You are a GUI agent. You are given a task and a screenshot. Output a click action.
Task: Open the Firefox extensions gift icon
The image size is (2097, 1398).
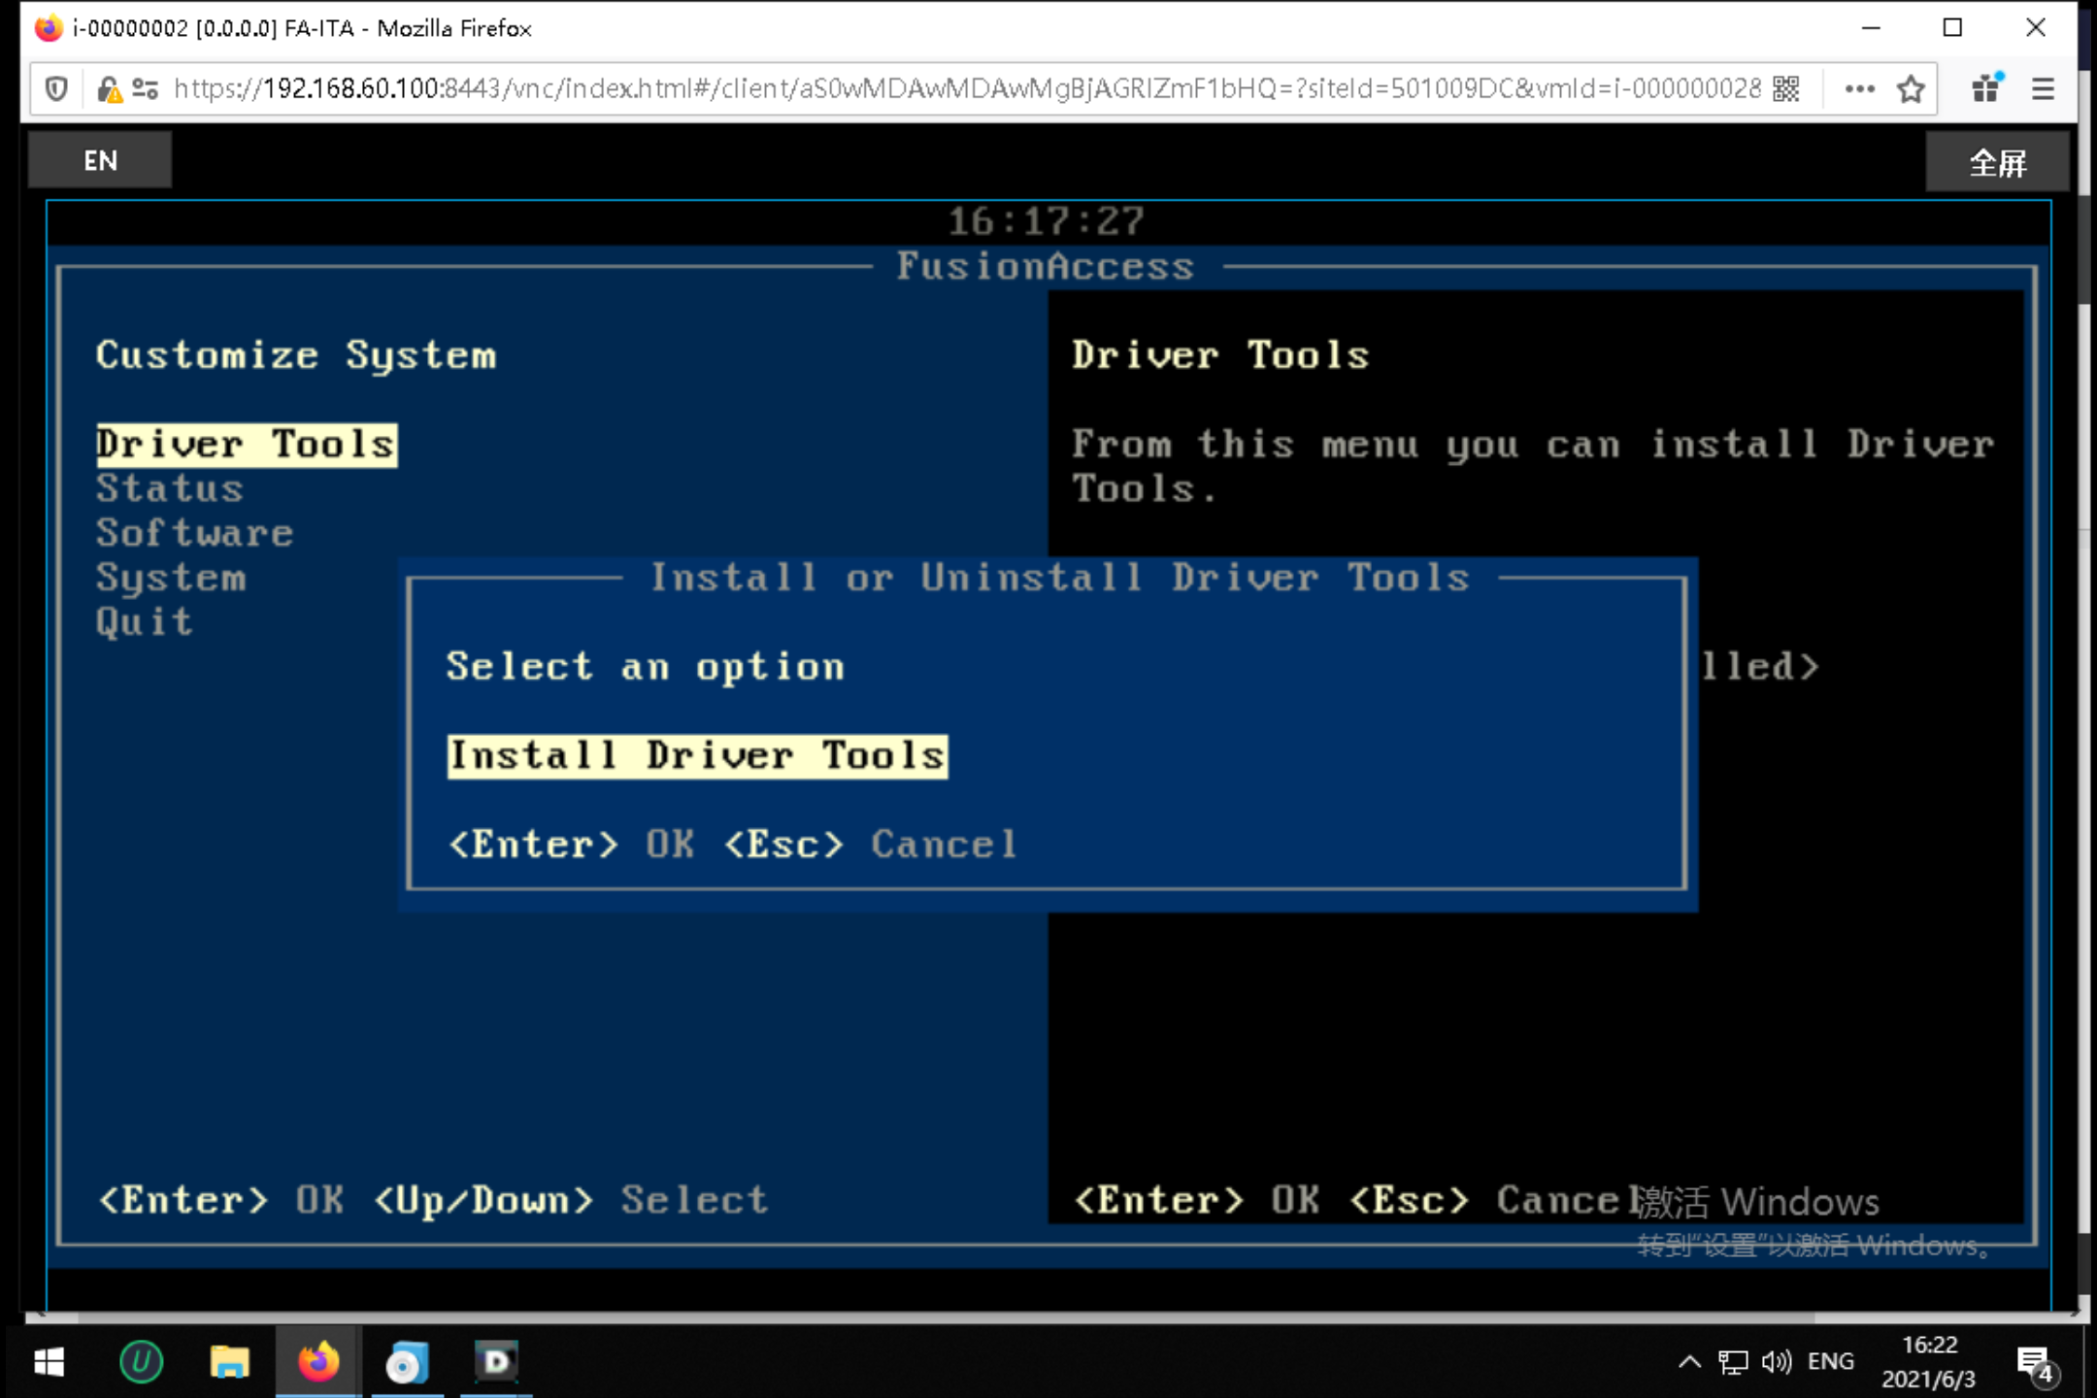tap(1986, 89)
